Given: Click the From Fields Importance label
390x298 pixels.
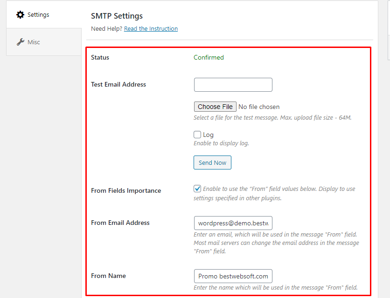Looking at the screenshot, I should coord(126,190).
